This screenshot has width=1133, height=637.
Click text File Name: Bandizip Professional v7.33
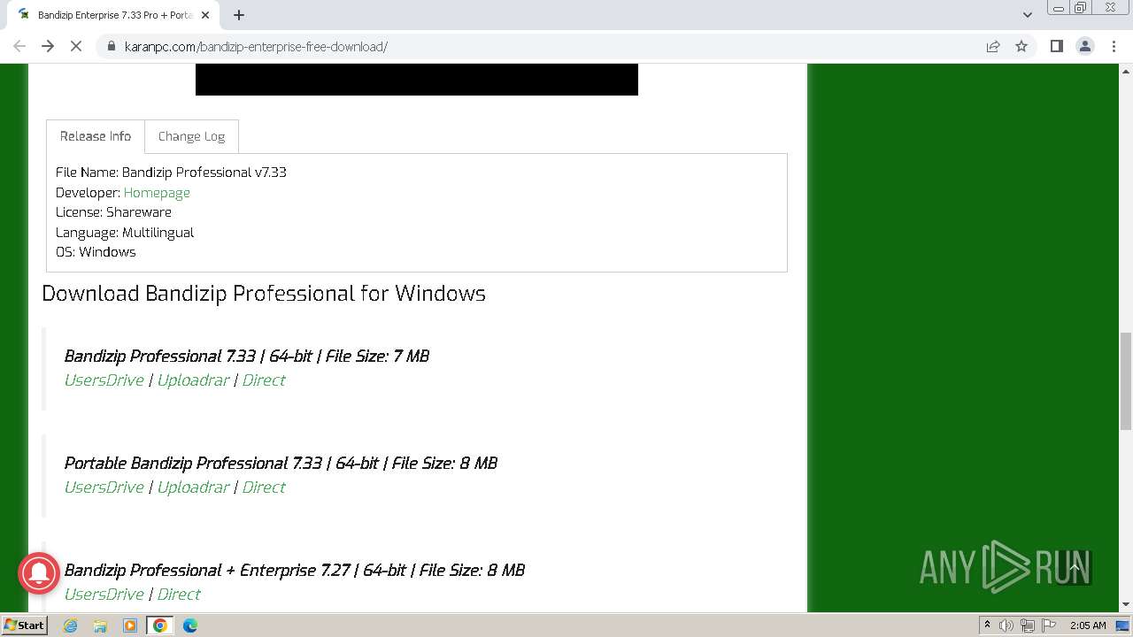coord(171,173)
